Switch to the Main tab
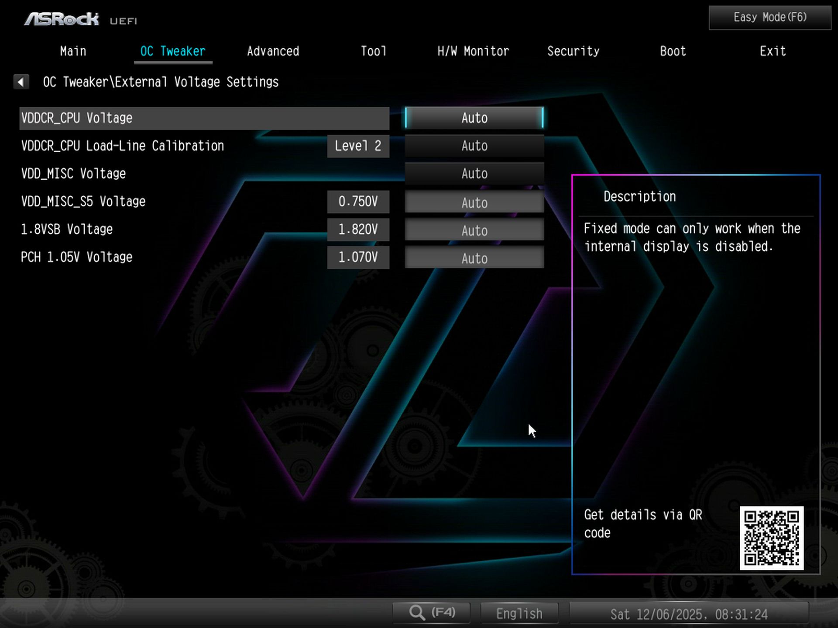The height and width of the screenshot is (628, 838). tap(72, 51)
